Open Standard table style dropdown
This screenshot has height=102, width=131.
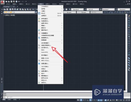pyautogui.click(x=114, y=9)
